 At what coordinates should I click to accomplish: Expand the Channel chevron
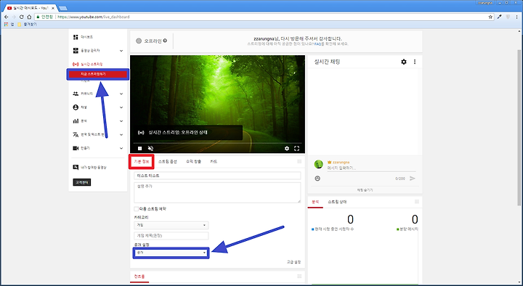tap(121, 107)
